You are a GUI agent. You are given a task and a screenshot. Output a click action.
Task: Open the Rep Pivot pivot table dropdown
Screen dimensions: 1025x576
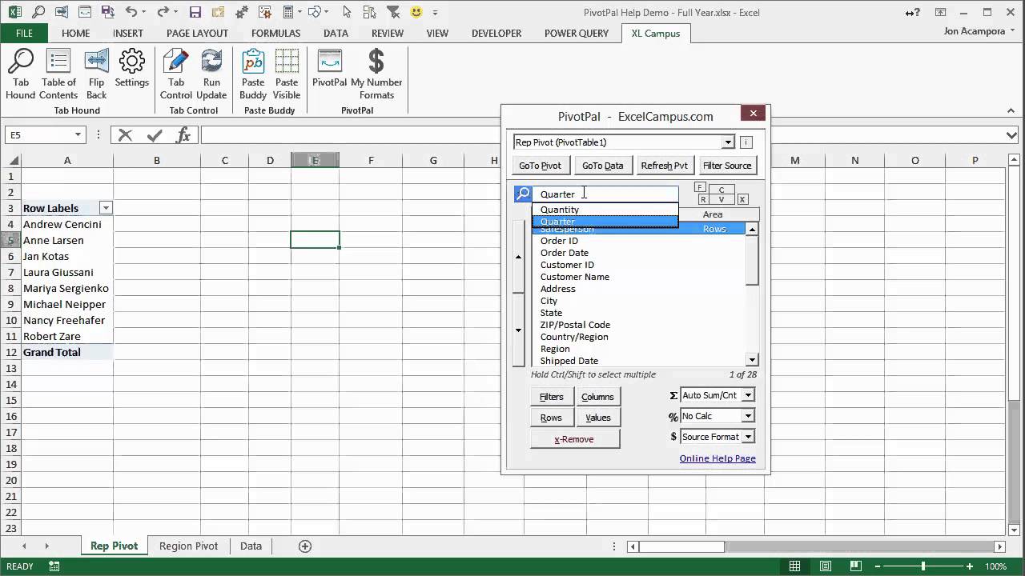[728, 142]
